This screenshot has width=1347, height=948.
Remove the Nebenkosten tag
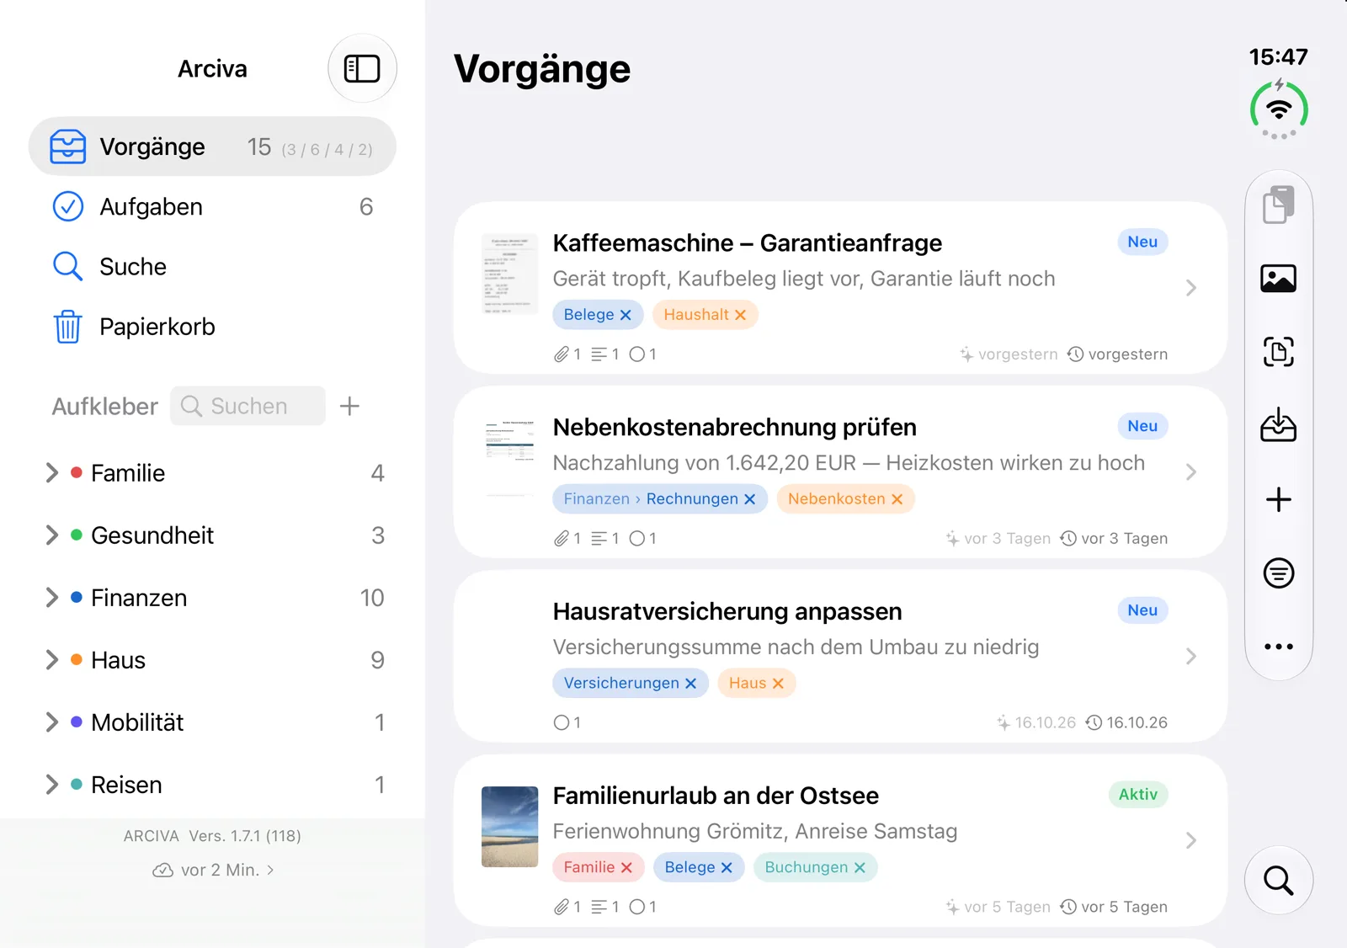tap(897, 499)
